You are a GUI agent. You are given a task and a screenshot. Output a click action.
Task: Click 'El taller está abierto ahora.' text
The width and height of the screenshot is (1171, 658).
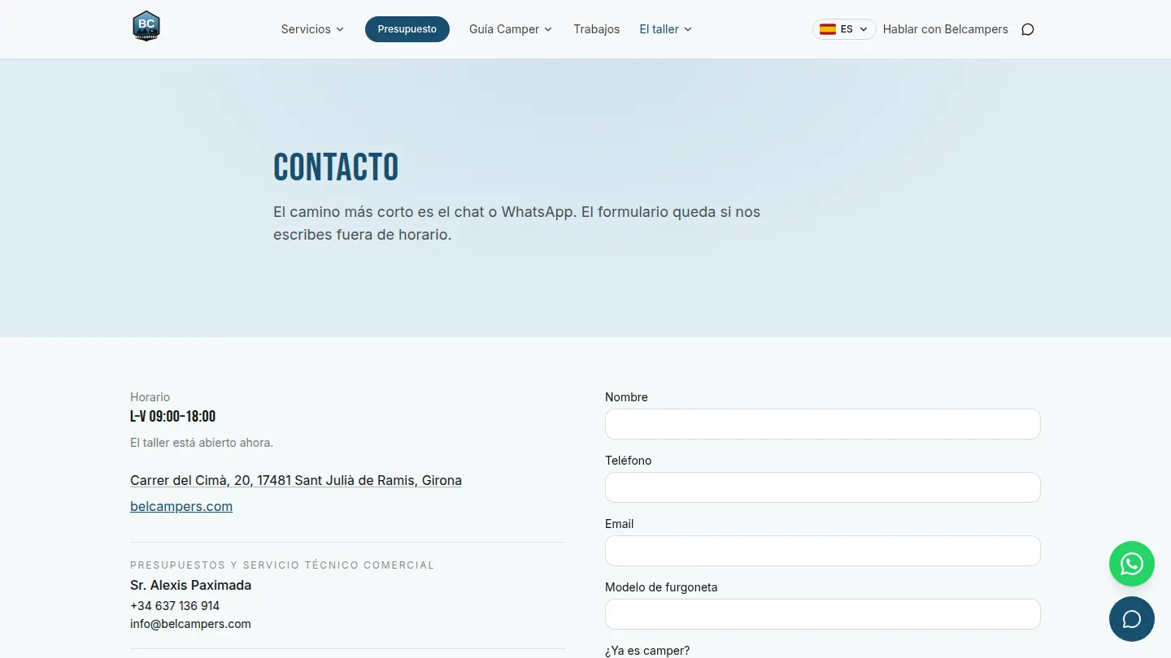point(202,443)
